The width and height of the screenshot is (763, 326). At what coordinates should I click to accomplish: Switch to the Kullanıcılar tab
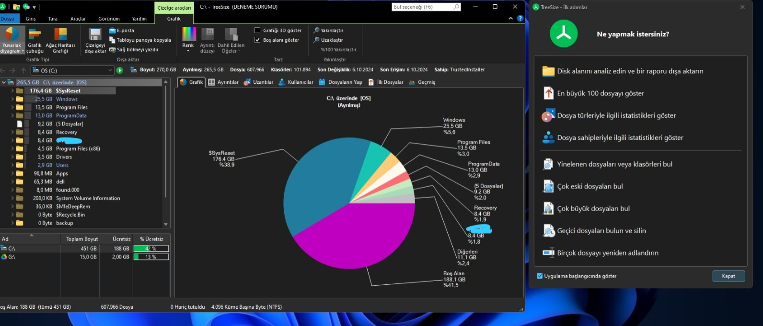coord(296,82)
